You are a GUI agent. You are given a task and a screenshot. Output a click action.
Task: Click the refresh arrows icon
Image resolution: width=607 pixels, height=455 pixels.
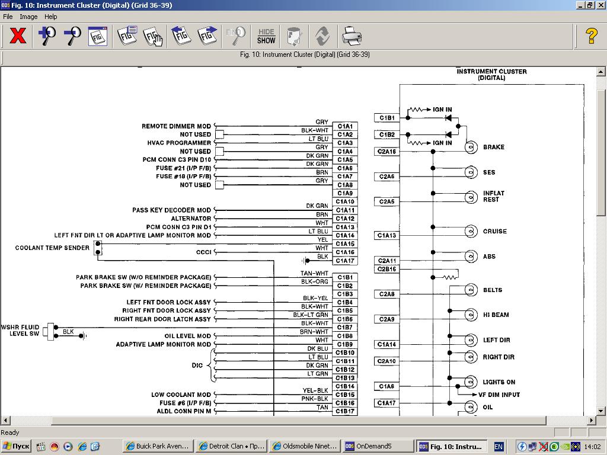click(x=323, y=36)
